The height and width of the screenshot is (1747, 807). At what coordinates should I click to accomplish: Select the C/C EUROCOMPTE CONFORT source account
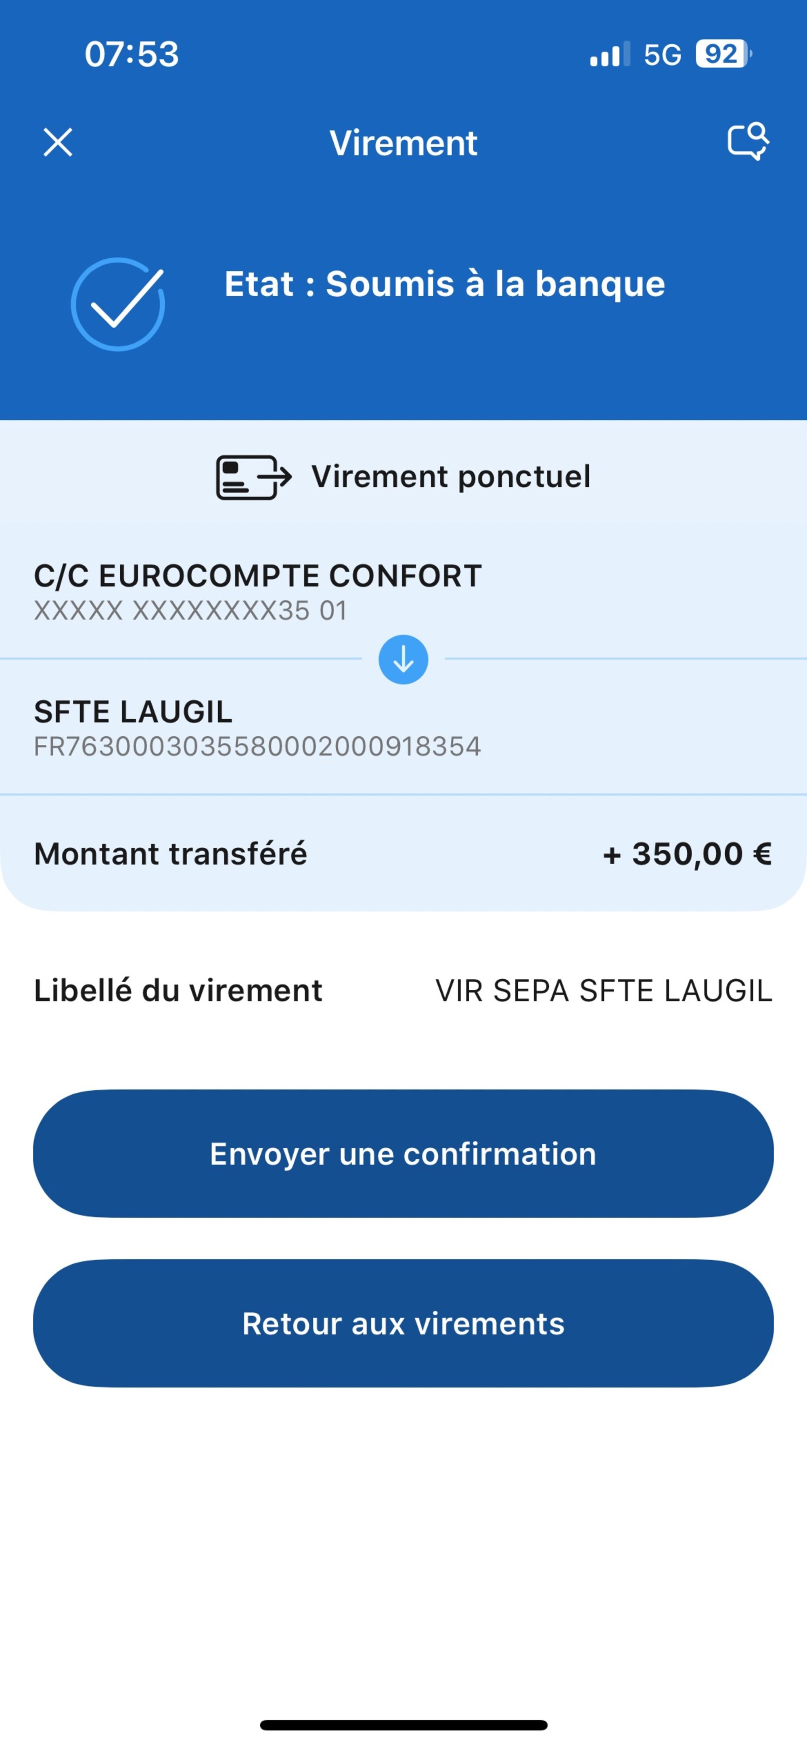258,576
